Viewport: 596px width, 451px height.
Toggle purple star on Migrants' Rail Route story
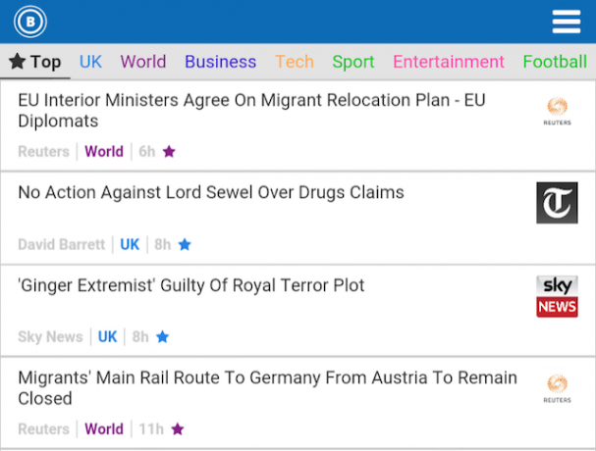(x=178, y=429)
